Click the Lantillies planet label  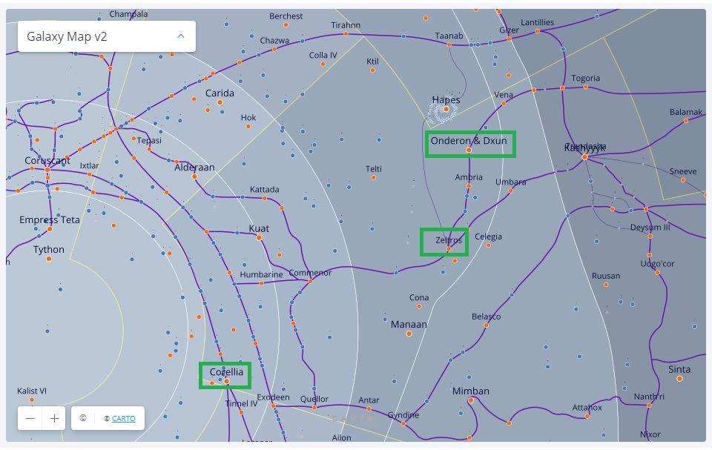tap(537, 22)
